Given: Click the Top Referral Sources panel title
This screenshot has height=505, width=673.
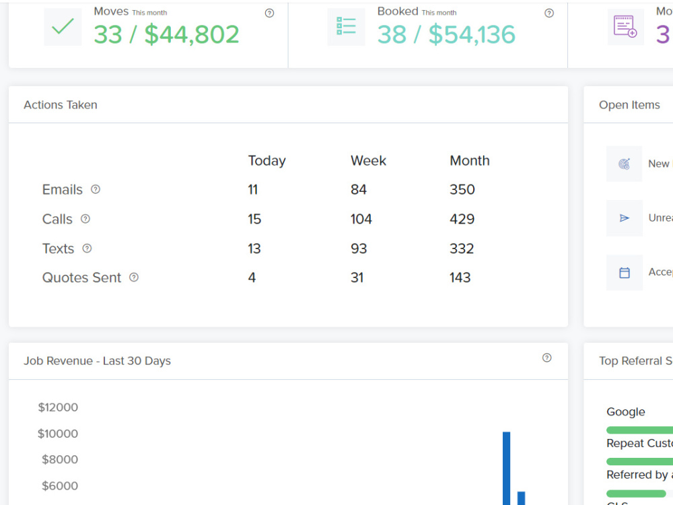Looking at the screenshot, I should (x=636, y=361).
